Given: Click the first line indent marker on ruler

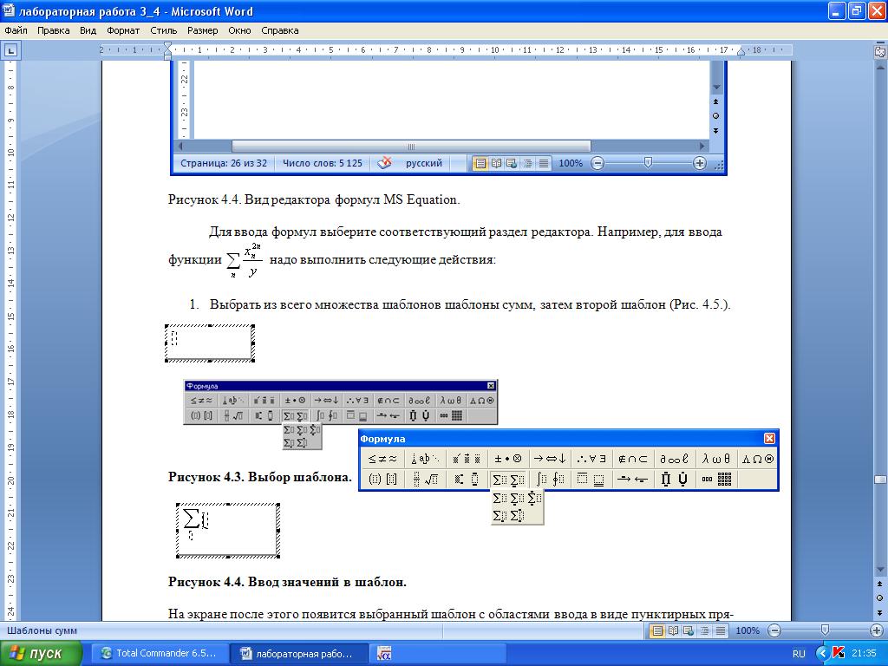Looking at the screenshot, I should coord(167,45).
